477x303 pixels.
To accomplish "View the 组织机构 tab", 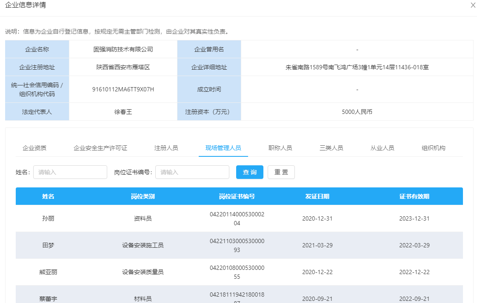I will [x=433, y=148].
